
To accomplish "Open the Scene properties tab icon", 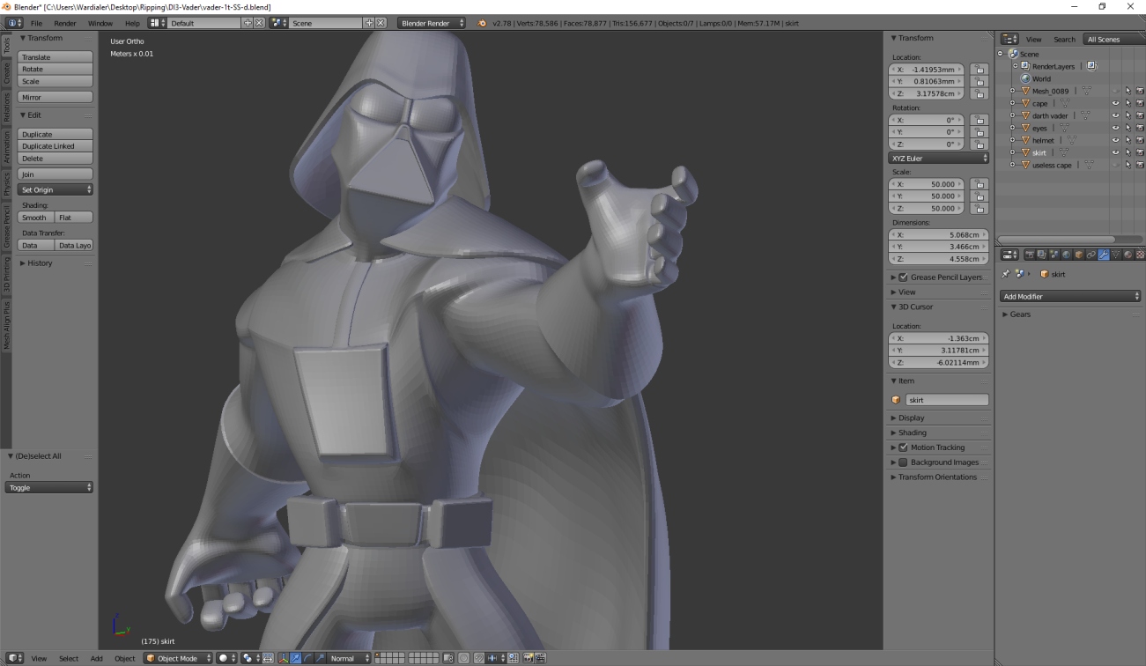I will tap(1054, 255).
